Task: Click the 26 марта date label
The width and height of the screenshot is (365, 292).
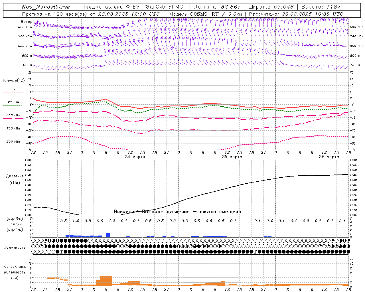Action: coord(329,157)
